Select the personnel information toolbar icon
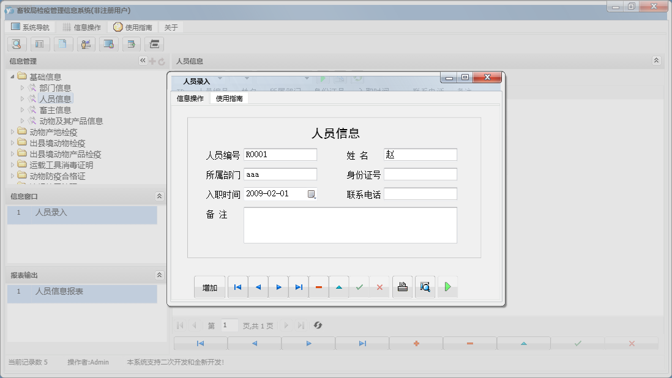672x378 pixels. point(86,44)
